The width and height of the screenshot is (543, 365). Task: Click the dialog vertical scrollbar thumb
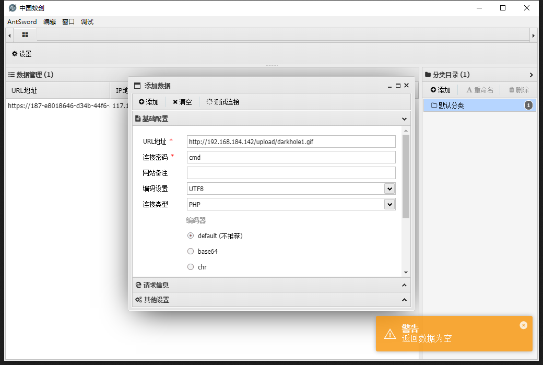pyautogui.click(x=406, y=176)
